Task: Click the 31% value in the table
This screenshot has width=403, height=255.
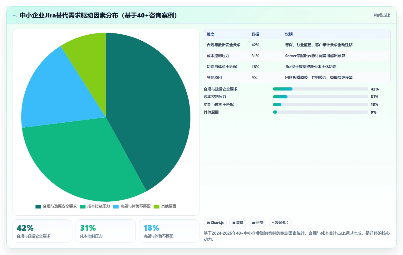Action: (255, 56)
